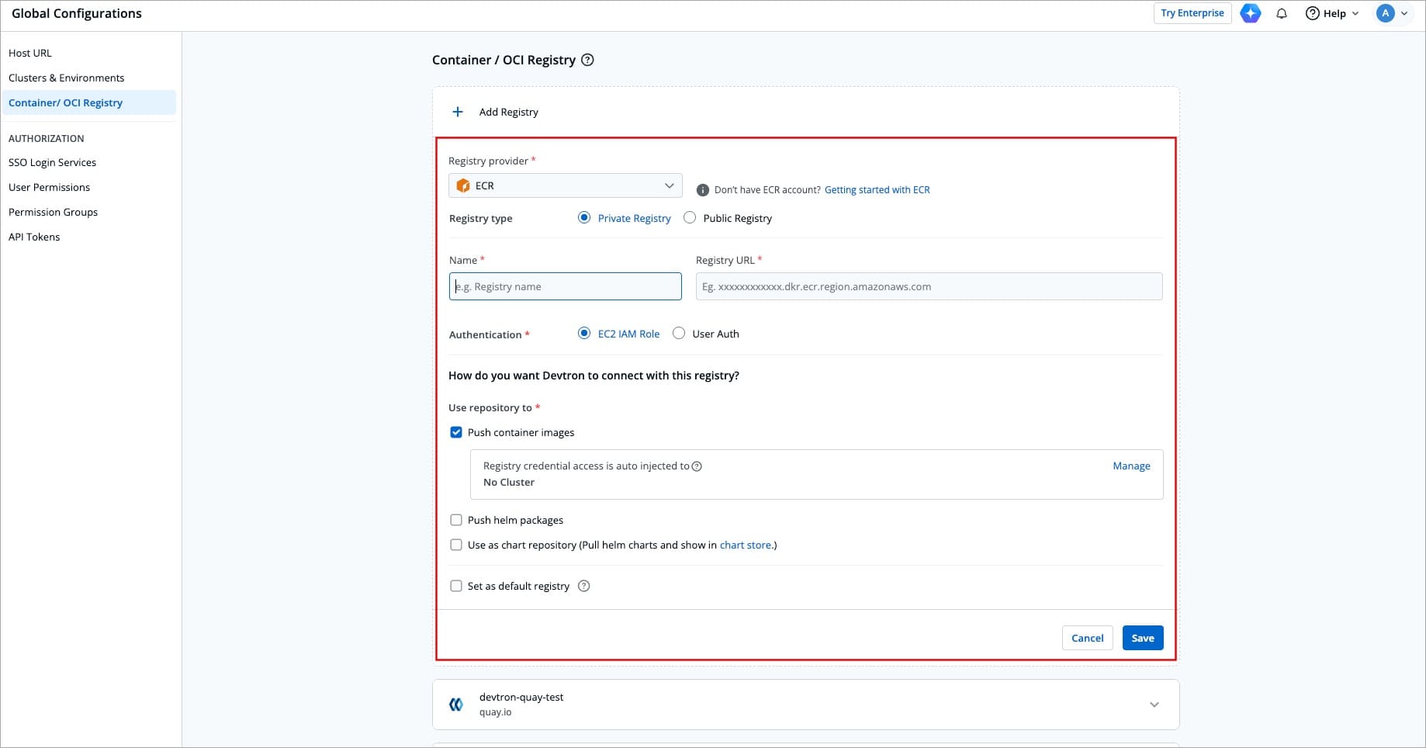Go to SSO Login Services
The image size is (1426, 748).
(52, 162)
